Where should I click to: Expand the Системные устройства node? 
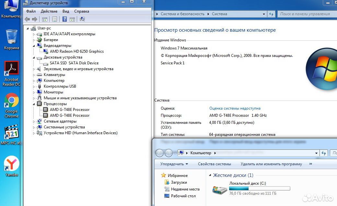[34, 127]
